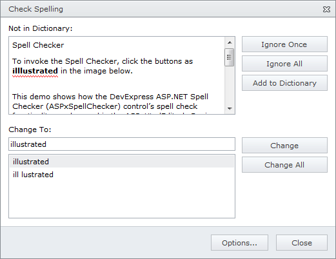Click the Close button at bottom

click(302, 243)
